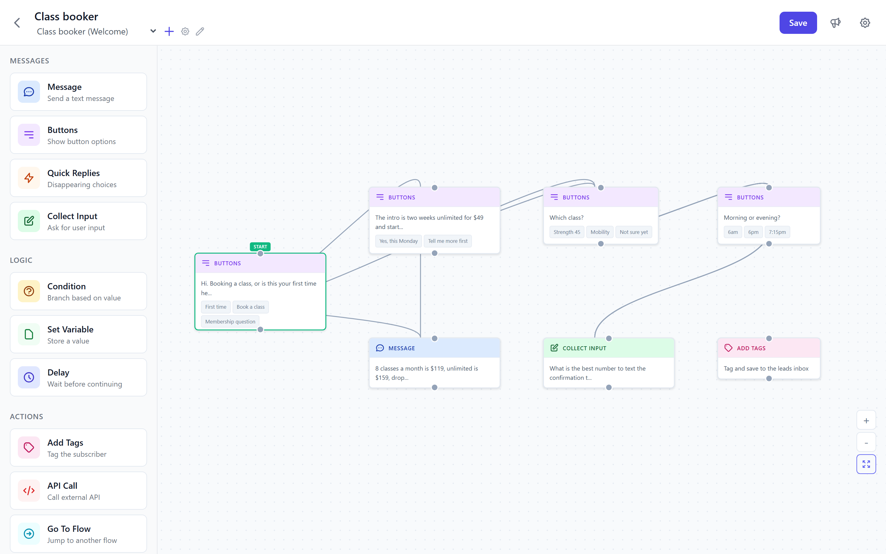Select the Quick Replies lightning icon
This screenshot has width=886, height=554.
tap(29, 178)
